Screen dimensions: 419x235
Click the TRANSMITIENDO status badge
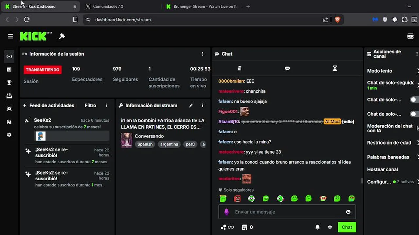pos(43,70)
